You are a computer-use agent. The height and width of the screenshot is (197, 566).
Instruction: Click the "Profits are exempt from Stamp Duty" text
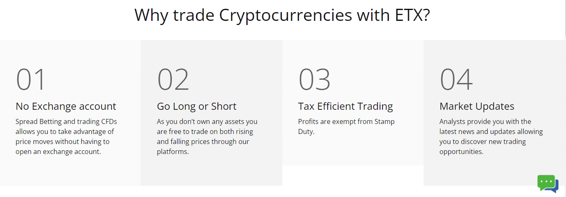[x=346, y=126]
